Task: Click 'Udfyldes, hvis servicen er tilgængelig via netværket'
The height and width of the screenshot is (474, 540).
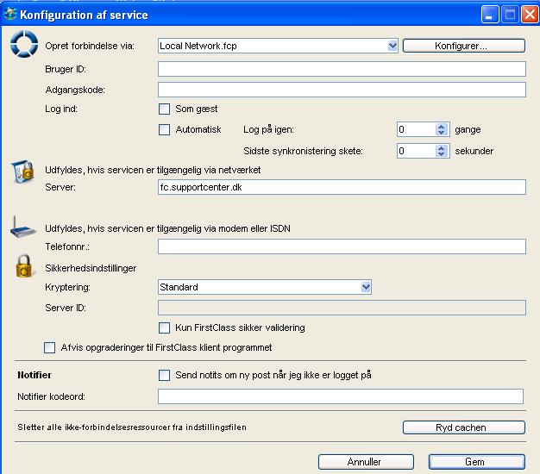Action: [153, 170]
